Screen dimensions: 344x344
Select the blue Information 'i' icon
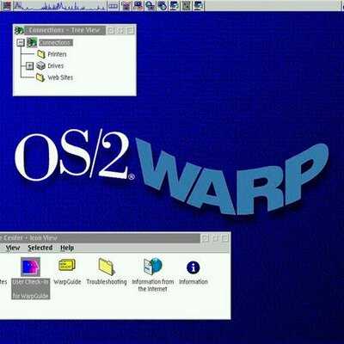click(193, 267)
